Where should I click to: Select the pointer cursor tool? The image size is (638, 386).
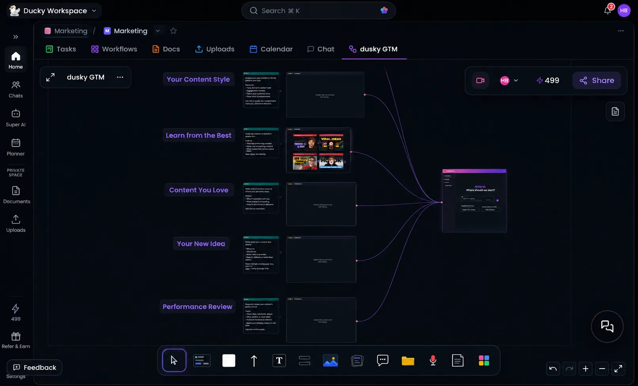pos(174,360)
